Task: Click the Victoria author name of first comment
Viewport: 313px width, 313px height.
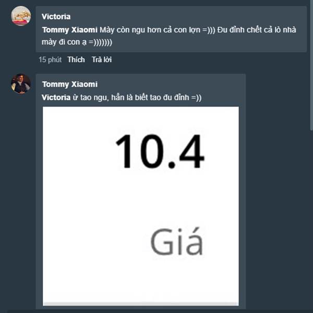Action: pos(56,17)
